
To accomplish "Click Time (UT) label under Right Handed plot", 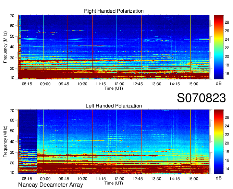I will (x=114, y=88).
